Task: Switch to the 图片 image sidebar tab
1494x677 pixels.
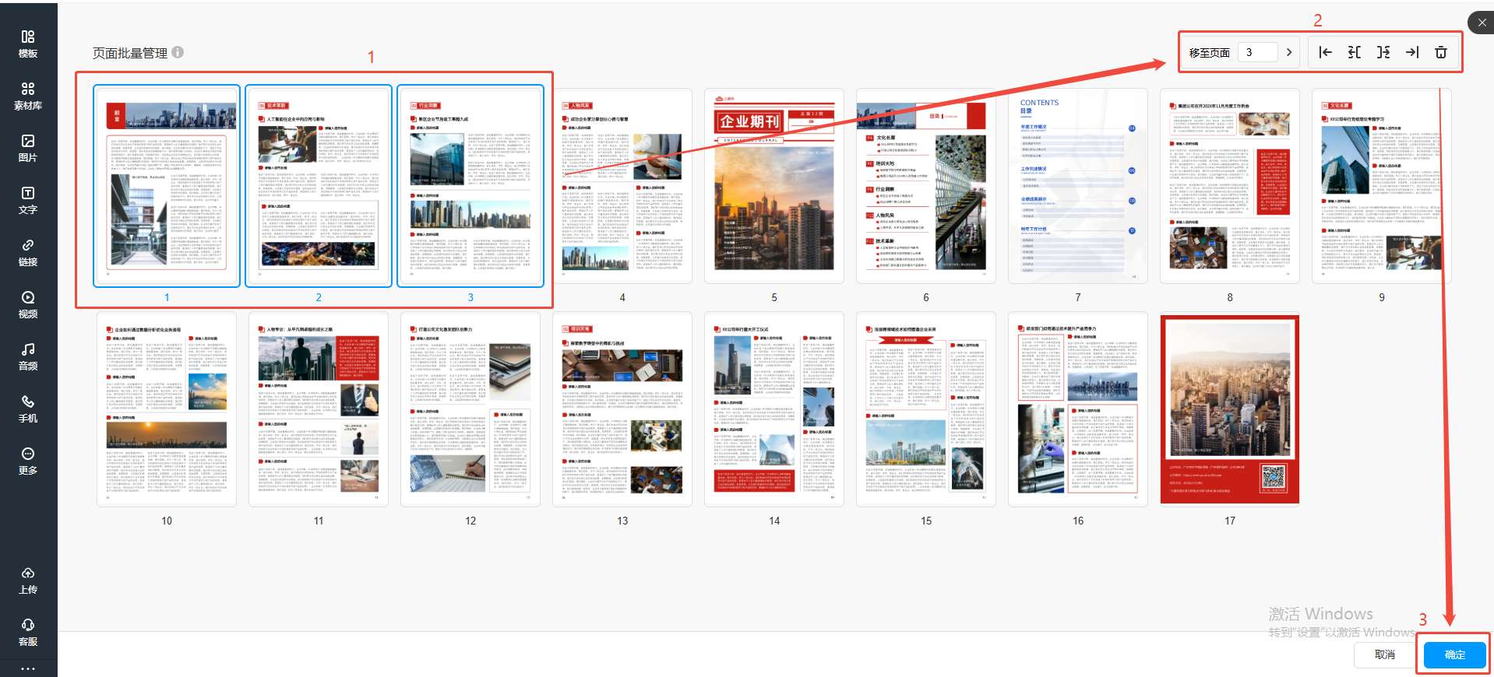Action: coord(28,148)
